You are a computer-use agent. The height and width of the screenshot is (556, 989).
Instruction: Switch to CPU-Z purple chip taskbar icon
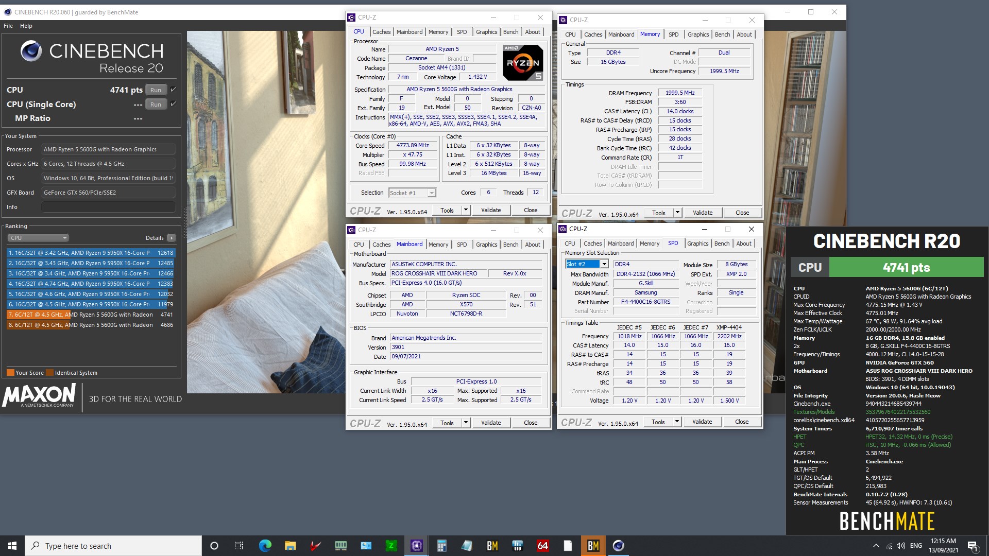pyautogui.click(x=416, y=546)
